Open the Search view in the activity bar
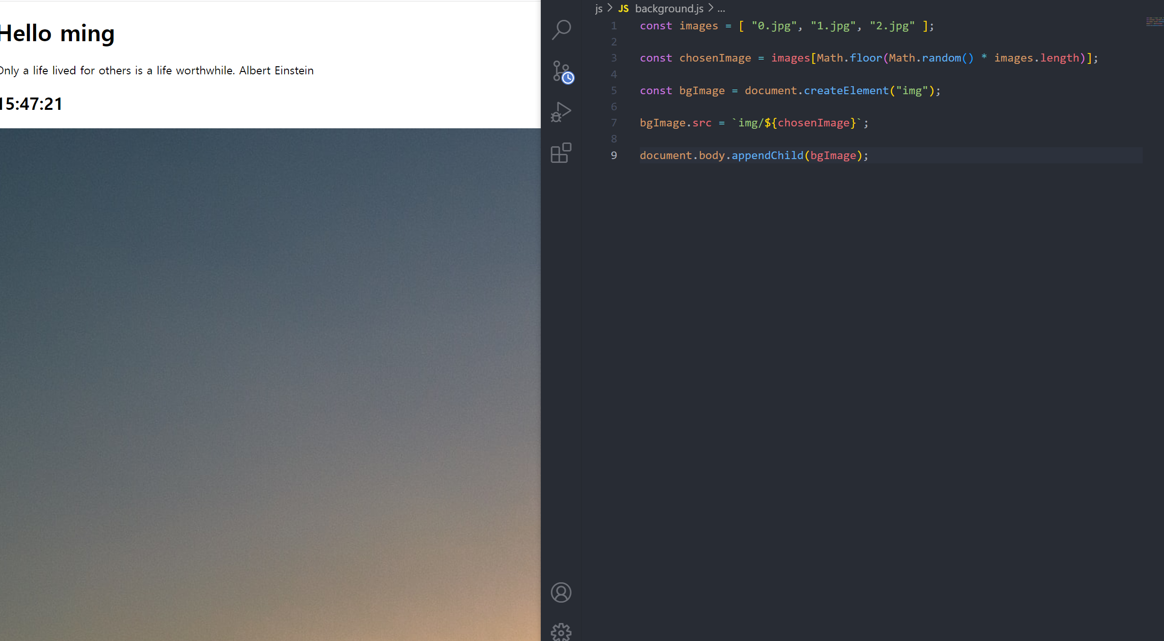 (561, 30)
